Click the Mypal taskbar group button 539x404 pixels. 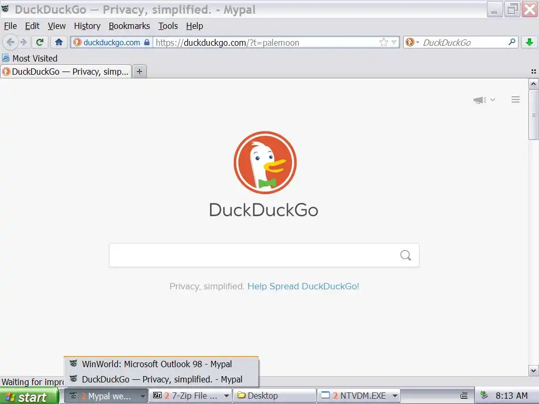tap(106, 396)
